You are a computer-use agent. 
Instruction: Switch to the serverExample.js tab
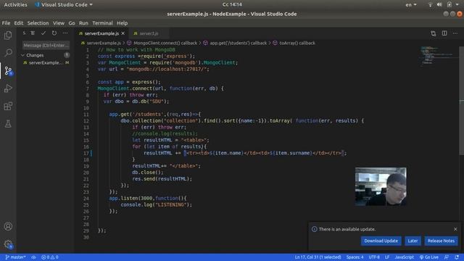[101, 33]
